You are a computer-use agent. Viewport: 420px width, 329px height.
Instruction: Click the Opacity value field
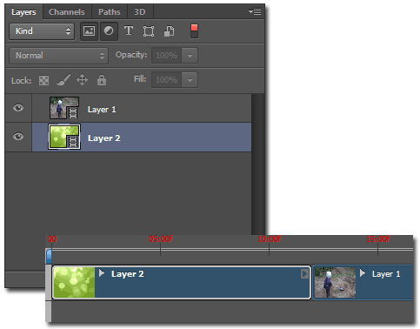click(166, 55)
